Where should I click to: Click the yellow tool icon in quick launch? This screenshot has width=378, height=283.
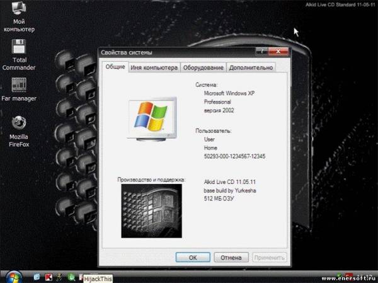coord(59,277)
